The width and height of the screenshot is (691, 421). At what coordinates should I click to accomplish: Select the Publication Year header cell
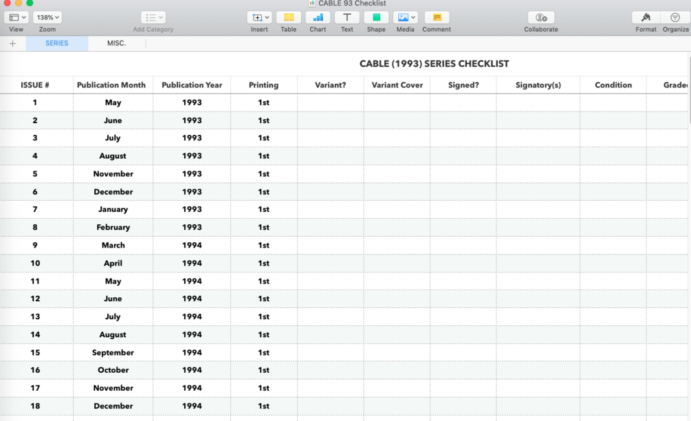(x=192, y=85)
